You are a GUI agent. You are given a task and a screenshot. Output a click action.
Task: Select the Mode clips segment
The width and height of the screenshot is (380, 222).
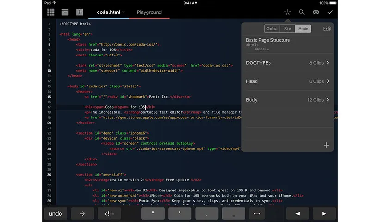pyautogui.click(x=303, y=29)
